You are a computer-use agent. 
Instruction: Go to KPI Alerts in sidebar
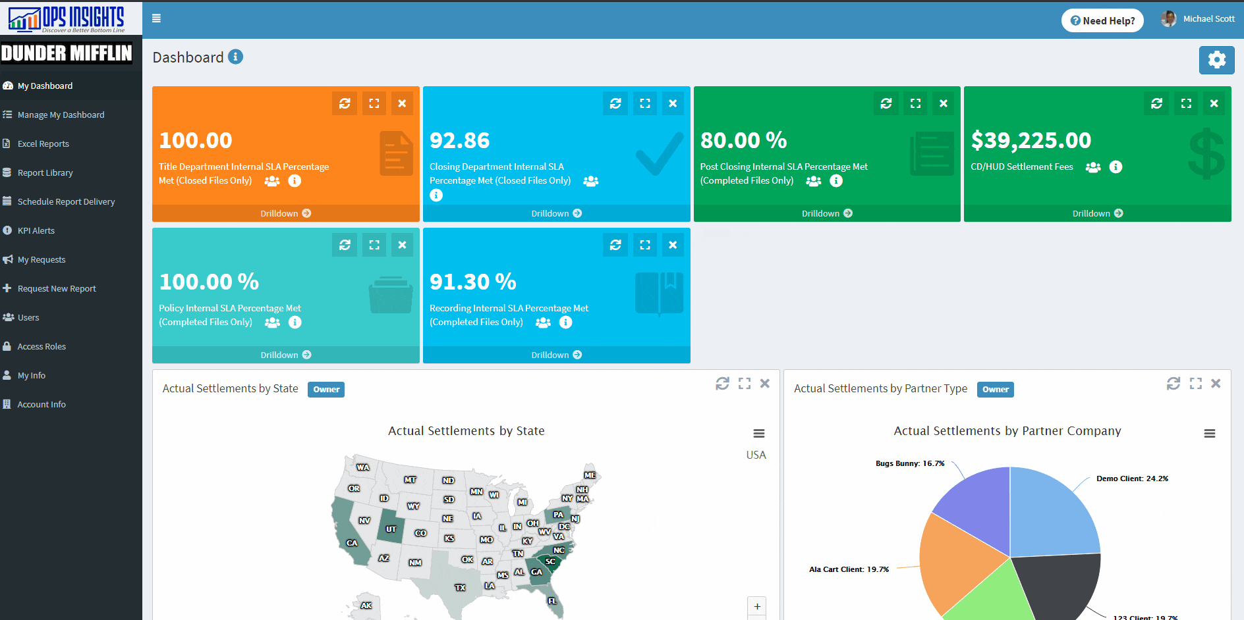pyautogui.click(x=36, y=230)
